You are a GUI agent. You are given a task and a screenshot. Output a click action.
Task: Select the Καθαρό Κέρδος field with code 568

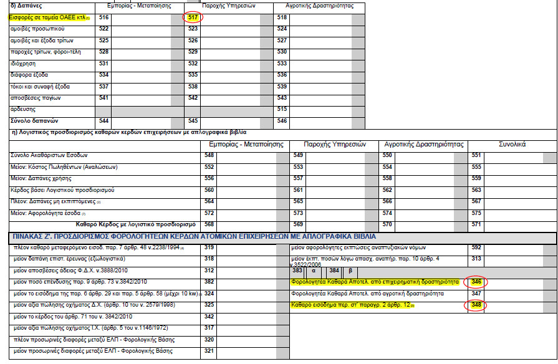point(246,224)
